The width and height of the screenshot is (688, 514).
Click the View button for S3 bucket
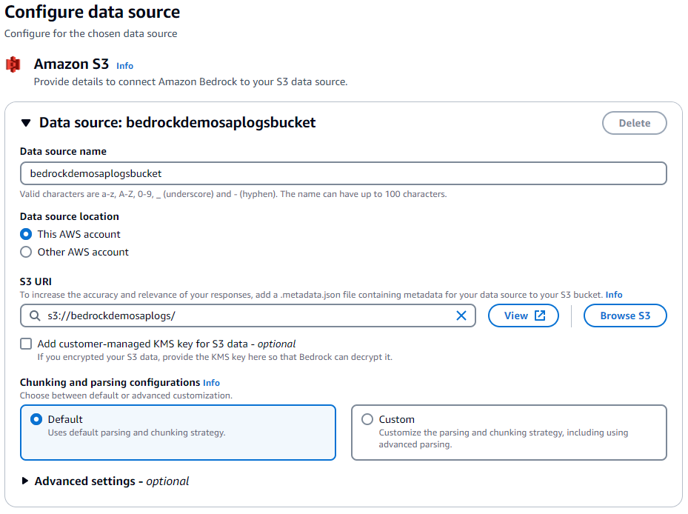point(523,316)
